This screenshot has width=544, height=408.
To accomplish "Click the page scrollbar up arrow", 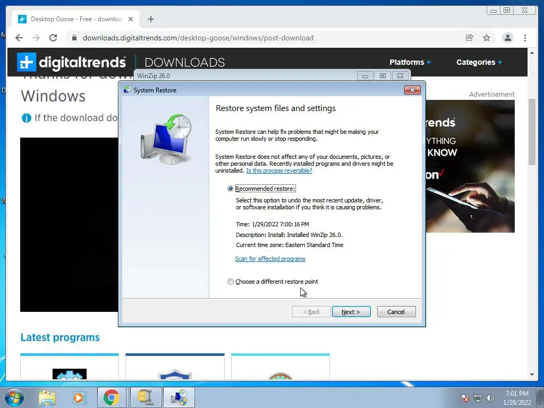I will click(532, 53).
